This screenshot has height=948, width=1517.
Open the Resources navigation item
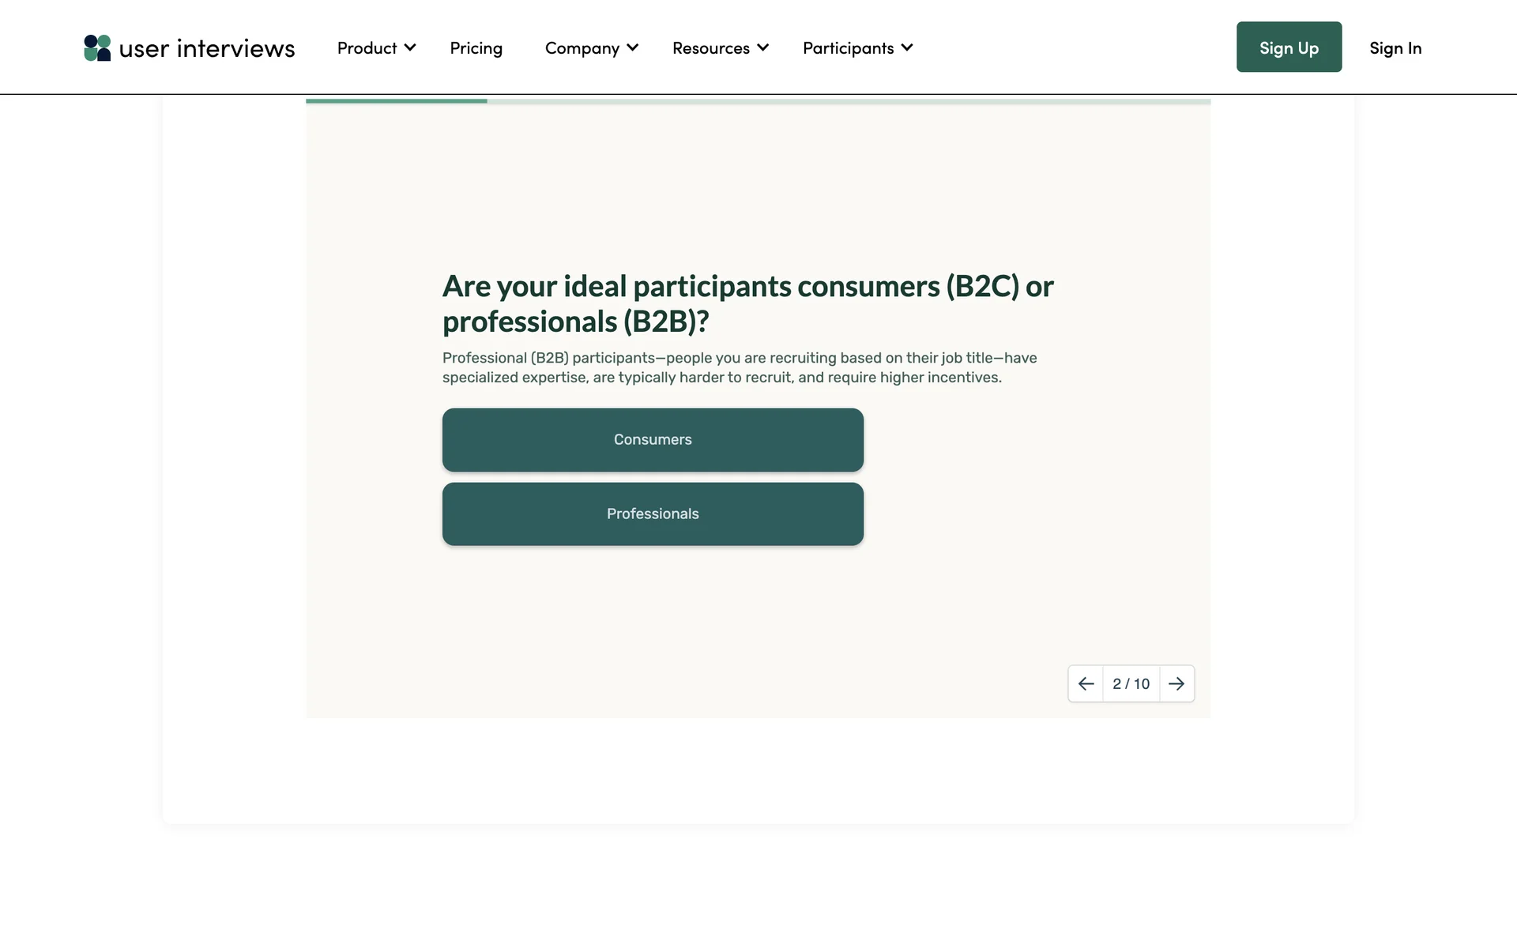click(x=710, y=48)
